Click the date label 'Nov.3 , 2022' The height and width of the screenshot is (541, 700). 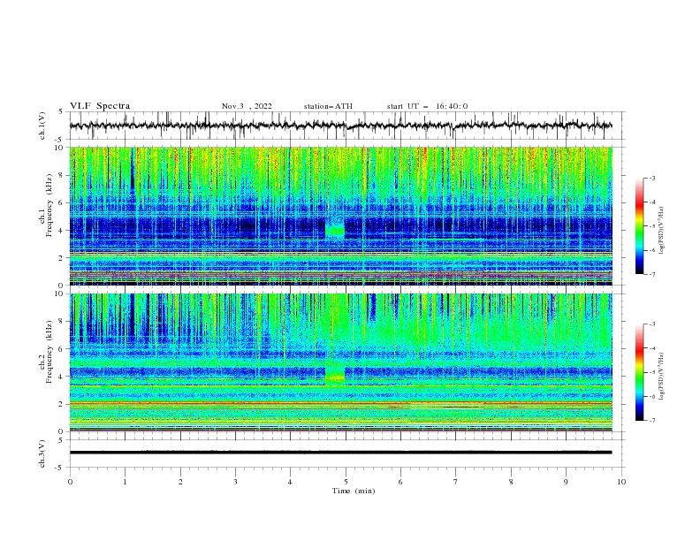pyautogui.click(x=247, y=106)
